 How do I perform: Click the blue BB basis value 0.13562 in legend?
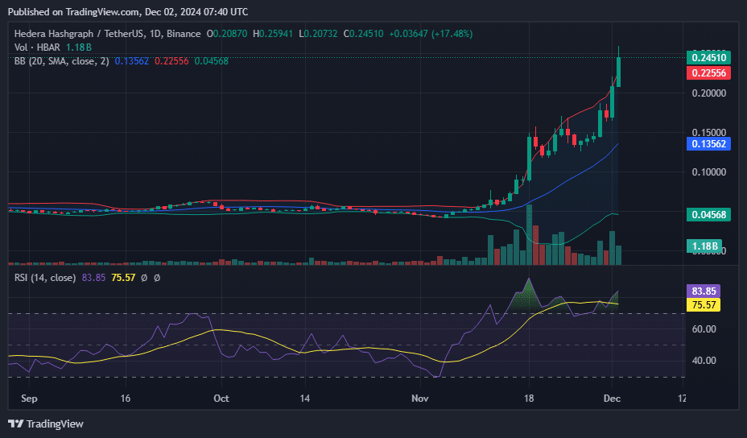point(132,61)
